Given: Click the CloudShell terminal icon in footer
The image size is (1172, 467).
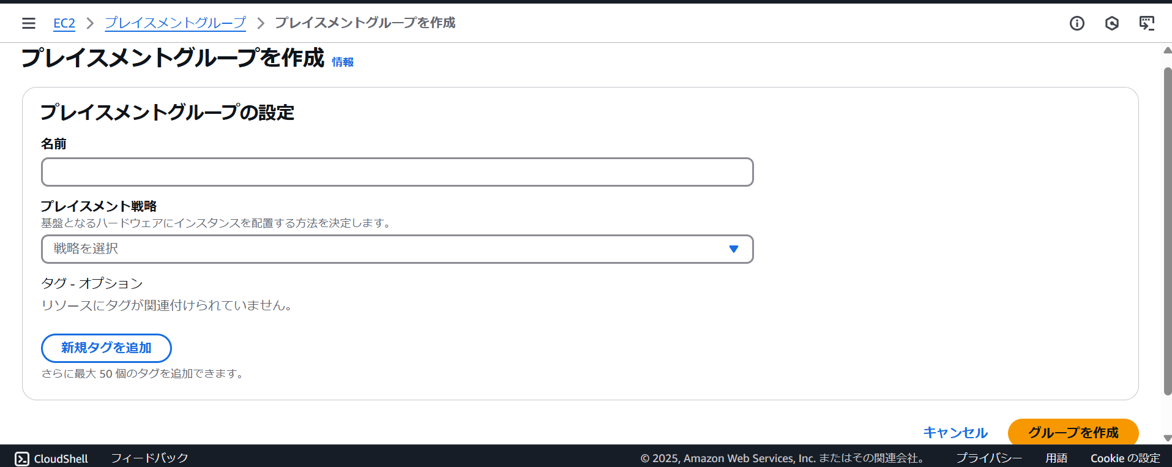Looking at the screenshot, I should [22, 458].
